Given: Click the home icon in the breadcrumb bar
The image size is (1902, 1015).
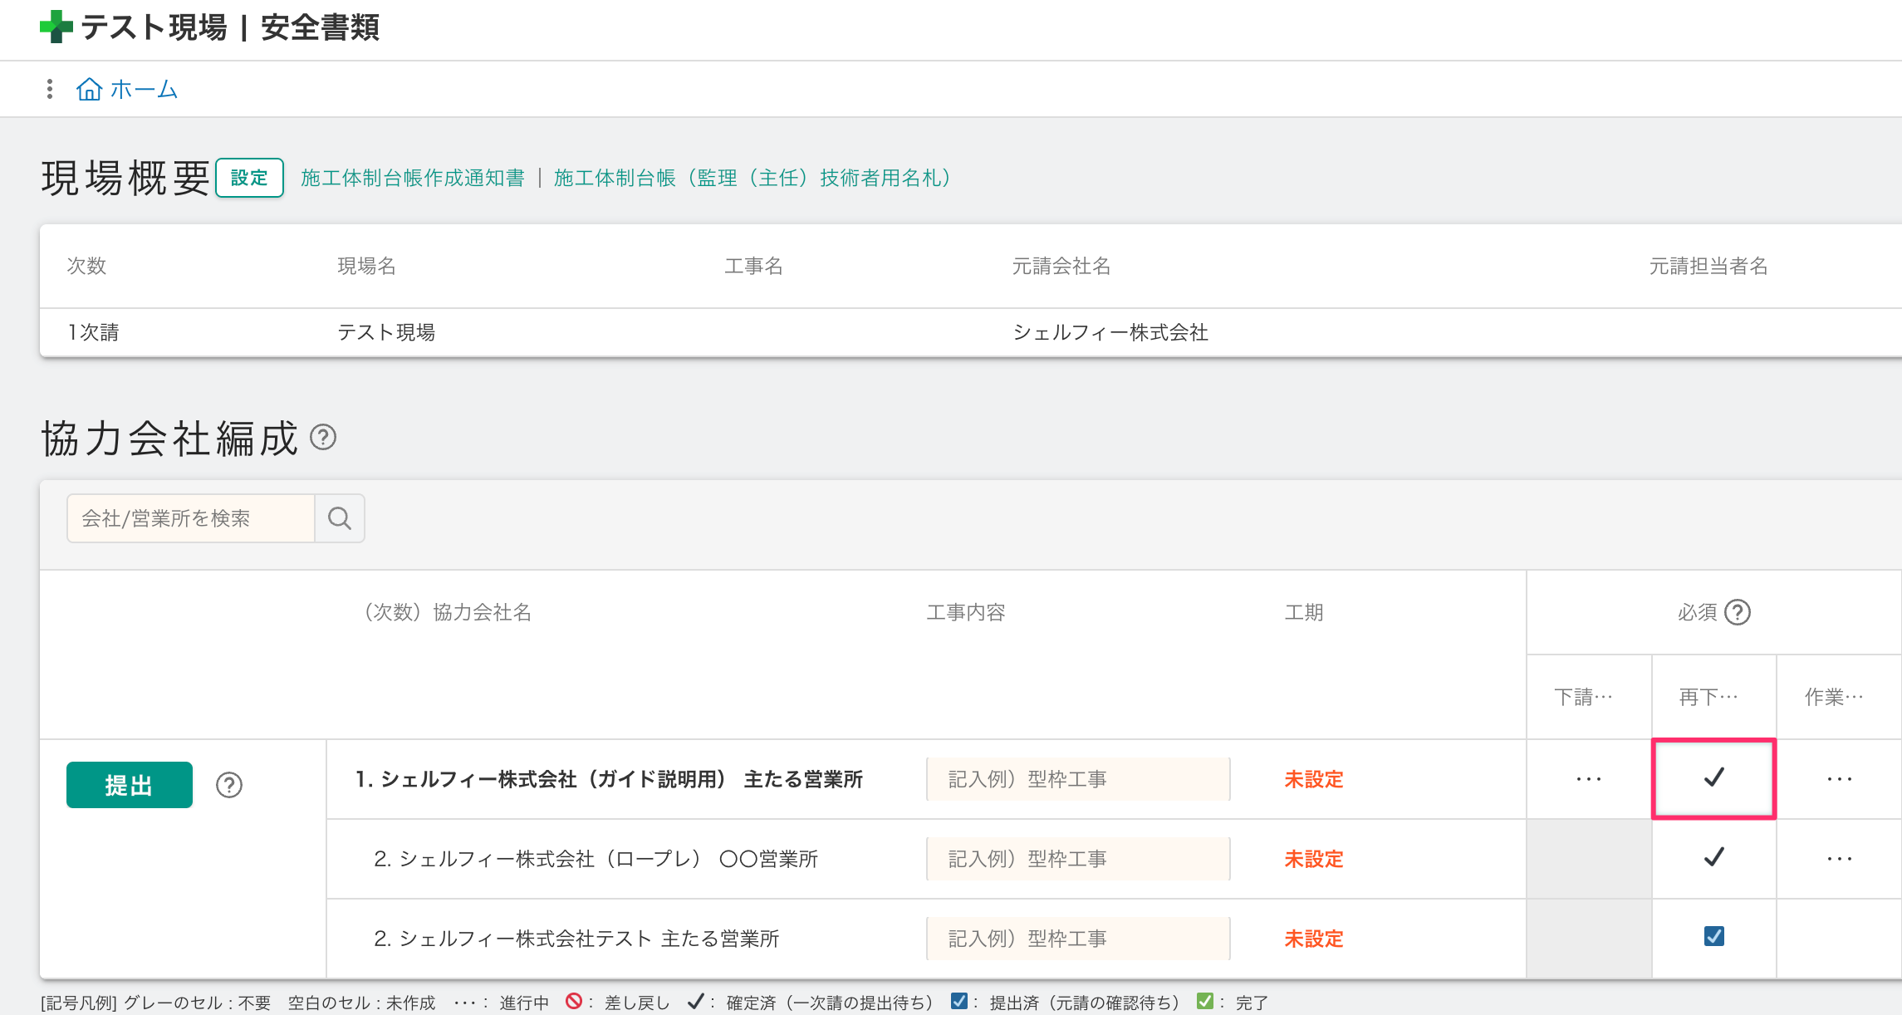Looking at the screenshot, I should (x=89, y=89).
